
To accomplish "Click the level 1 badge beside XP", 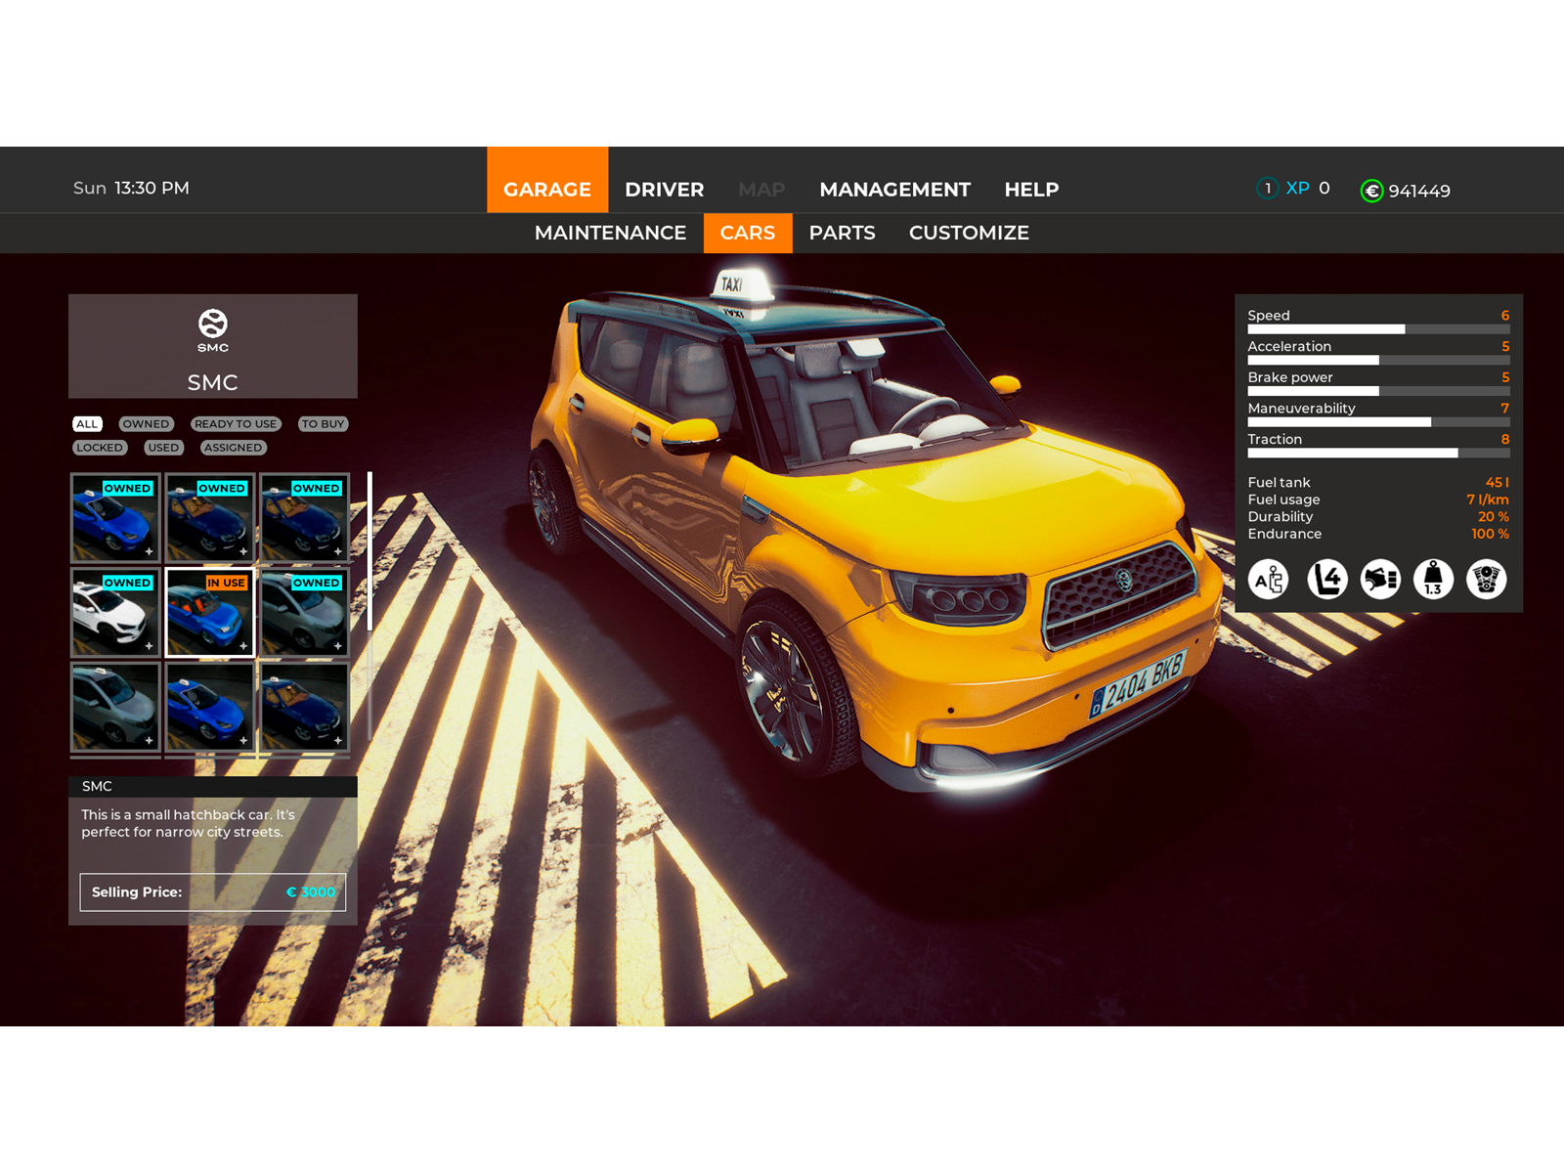I will tap(1268, 188).
